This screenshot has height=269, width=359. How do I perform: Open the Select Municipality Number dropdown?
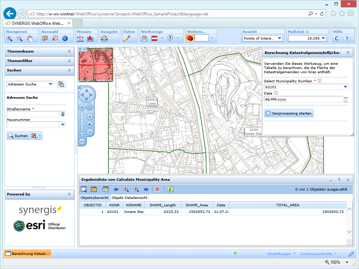(345, 87)
